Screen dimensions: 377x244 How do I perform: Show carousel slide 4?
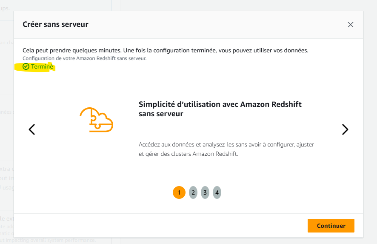217,192
